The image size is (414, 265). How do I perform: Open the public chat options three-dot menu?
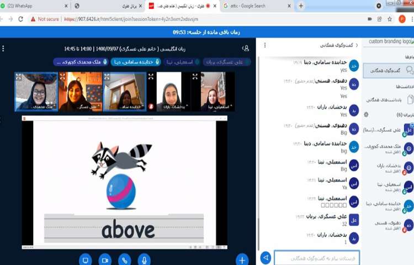tap(265, 45)
